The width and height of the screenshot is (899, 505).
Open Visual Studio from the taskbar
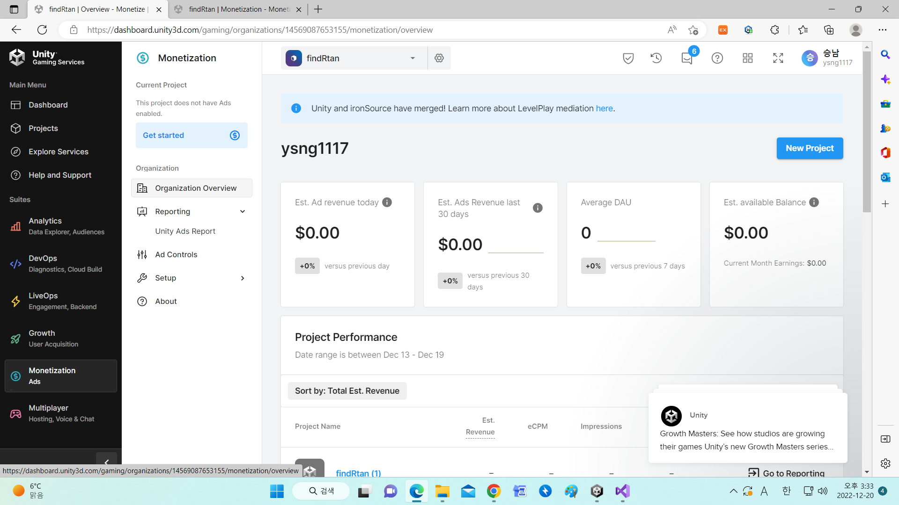tap(623, 491)
